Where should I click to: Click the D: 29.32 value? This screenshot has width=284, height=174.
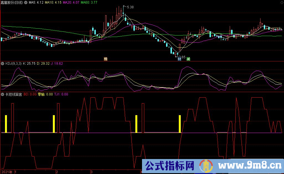point(43,64)
